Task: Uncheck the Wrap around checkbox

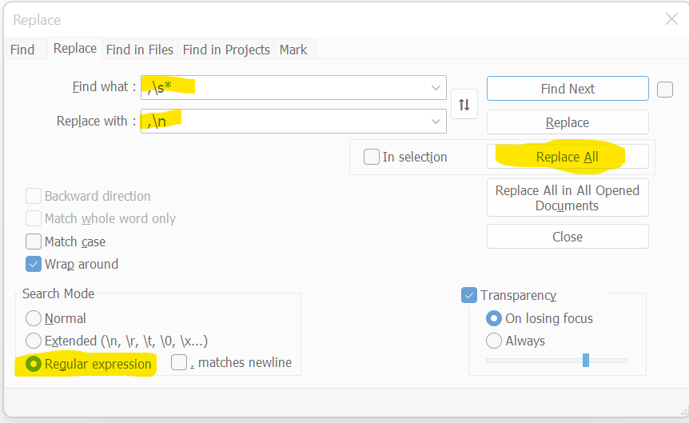Action: pos(34,264)
